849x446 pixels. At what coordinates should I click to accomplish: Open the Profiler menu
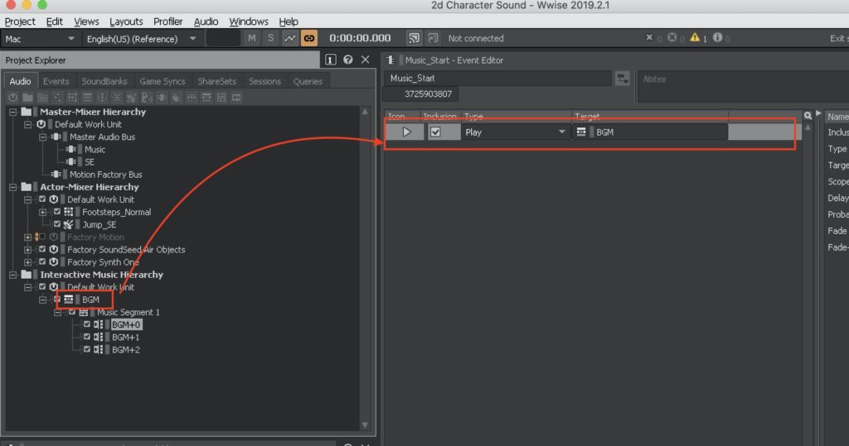click(x=167, y=22)
